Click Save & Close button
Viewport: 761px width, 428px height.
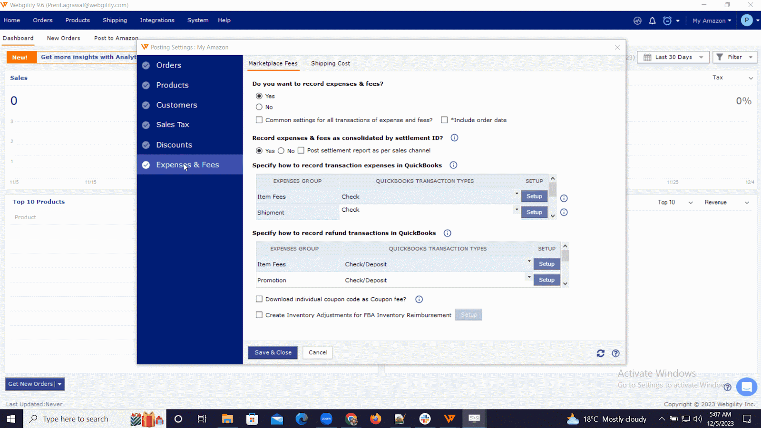273,352
